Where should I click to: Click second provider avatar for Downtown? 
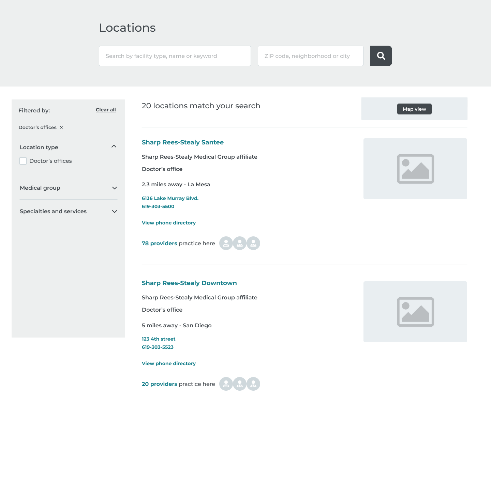click(x=240, y=384)
